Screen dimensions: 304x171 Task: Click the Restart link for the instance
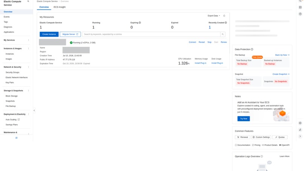pyautogui.click(x=202, y=42)
